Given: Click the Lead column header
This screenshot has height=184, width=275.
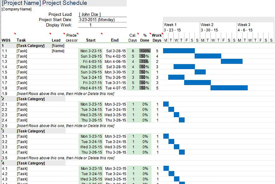Looking at the screenshot, I should [x=56, y=40].
